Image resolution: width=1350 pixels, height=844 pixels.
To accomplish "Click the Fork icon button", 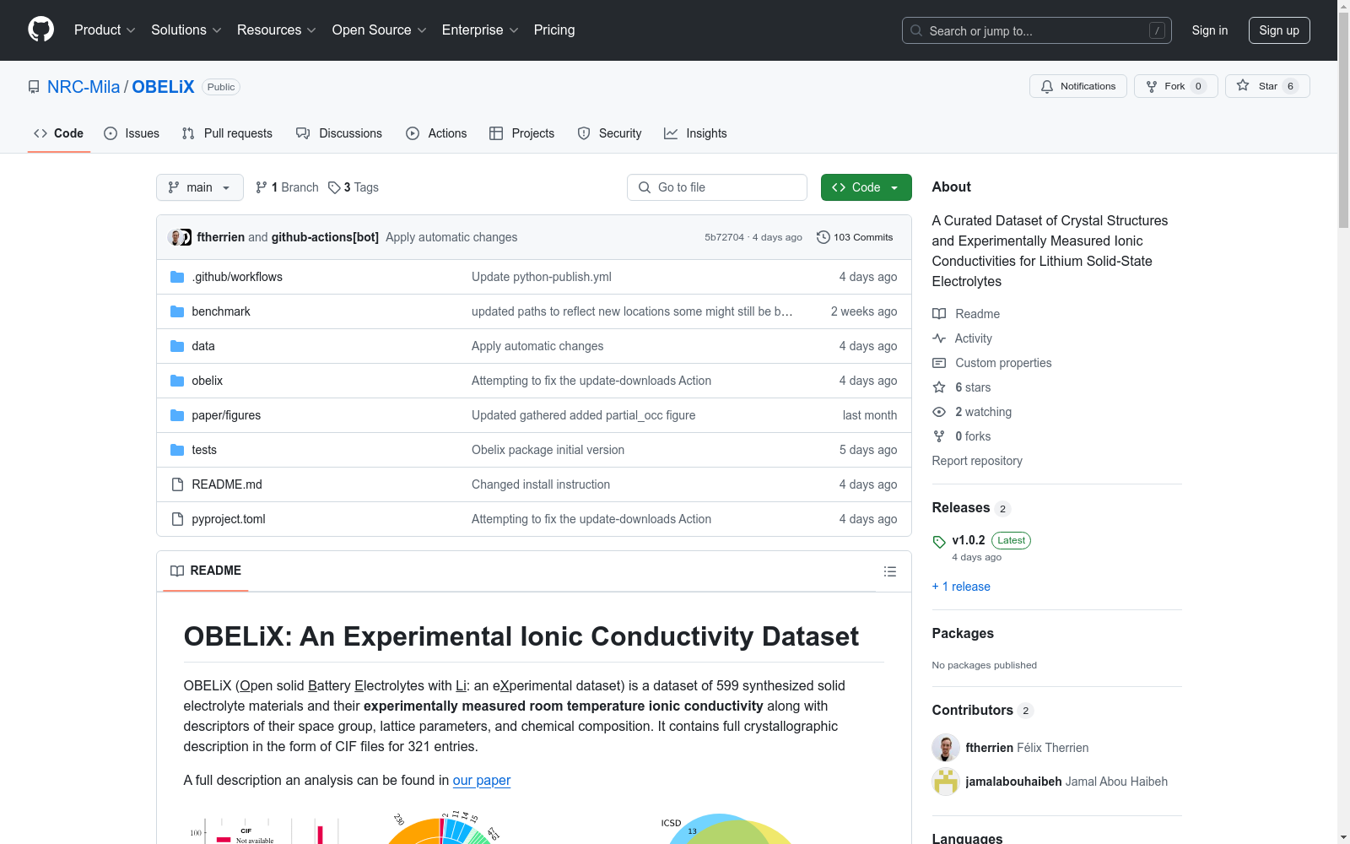I will point(1176,86).
